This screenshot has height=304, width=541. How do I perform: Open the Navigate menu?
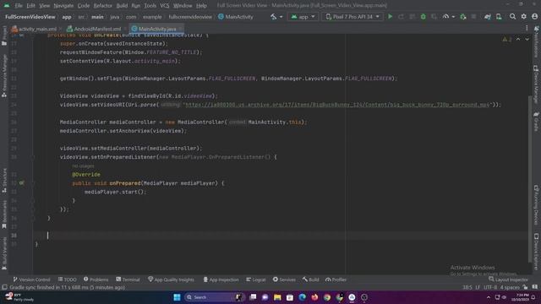[x=63, y=6]
